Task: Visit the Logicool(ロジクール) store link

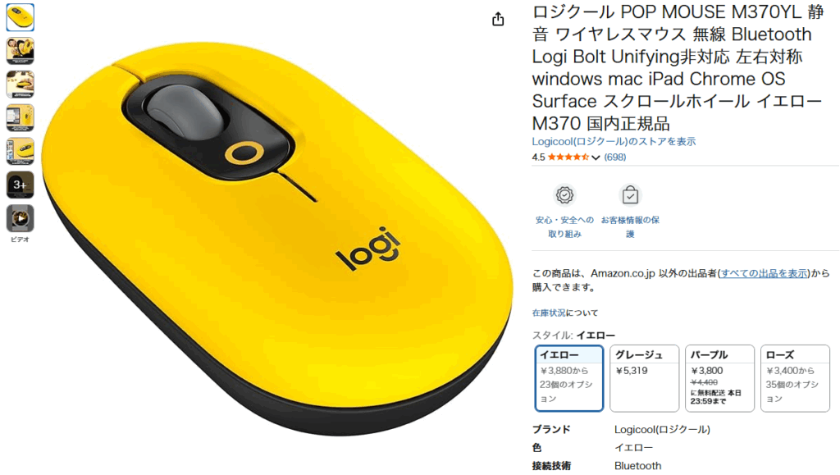Action: [x=614, y=141]
